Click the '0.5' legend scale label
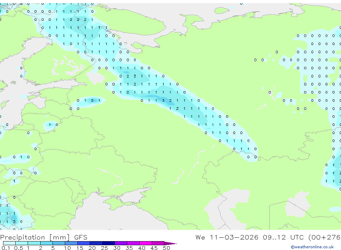Viewport: 341px width, 250px height. [18, 248]
